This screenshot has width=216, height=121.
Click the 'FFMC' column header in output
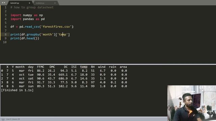pyautogui.click(x=40, y=67)
